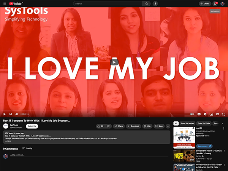Subscribe to SysTools channel
This screenshot has width=228, height=171.
coord(32,126)
